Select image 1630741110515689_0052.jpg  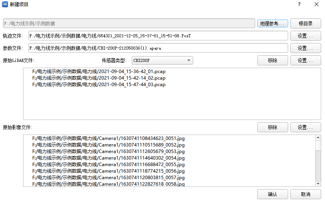coord(108,145)
